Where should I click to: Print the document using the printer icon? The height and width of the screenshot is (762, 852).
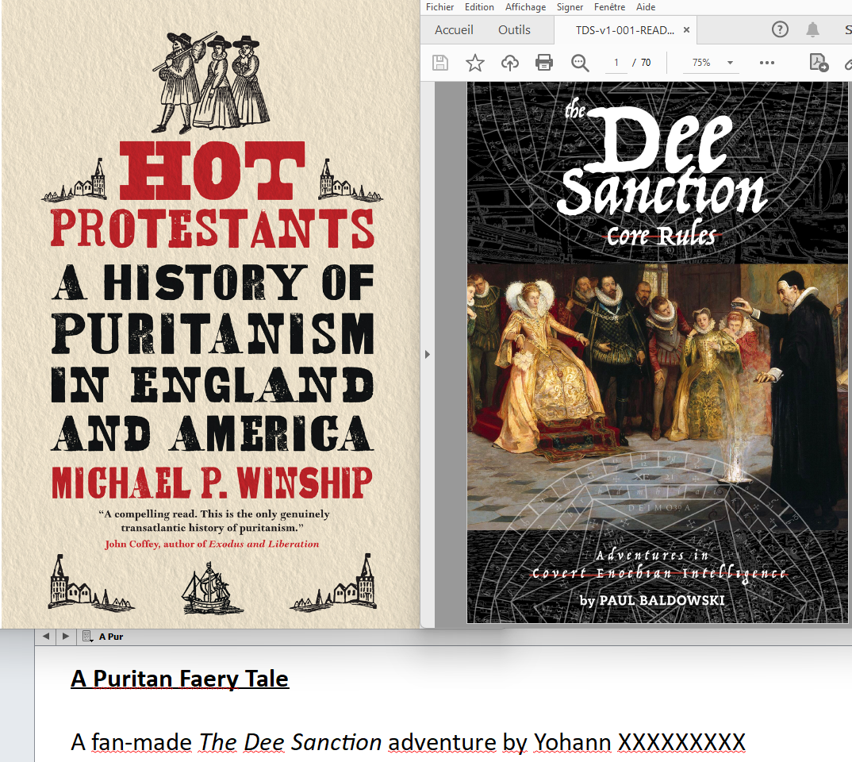pyautogui.click(x=544, y=63)
